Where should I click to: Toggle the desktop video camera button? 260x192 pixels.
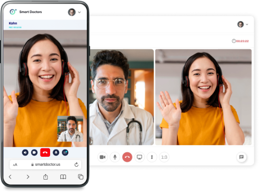[103, 157]
